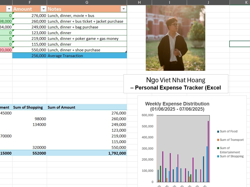
Task: Select the 45000 pivot value cell
Action: click(6, 113)
